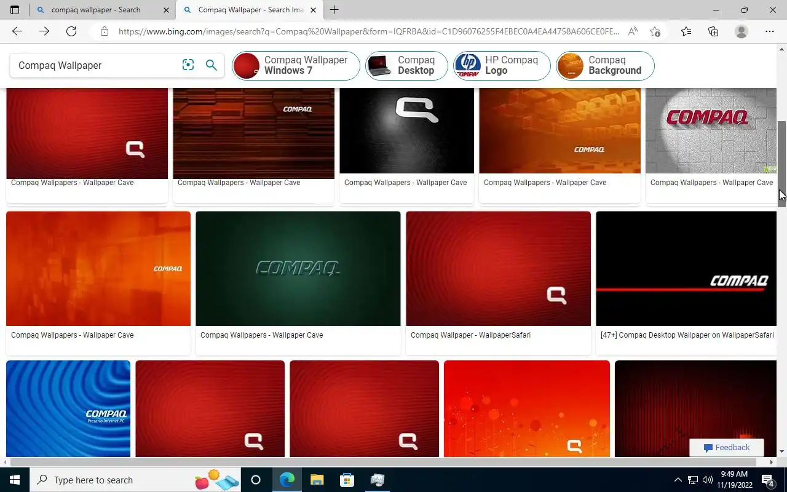The width and height of the screenshot is (787, 492).
Task: Click the clock showing 9:49 AM
Action: (x=734, y=480)
